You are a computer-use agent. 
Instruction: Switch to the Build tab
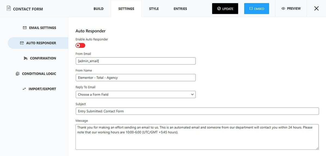pyautogui.click(x=98, y=9)
